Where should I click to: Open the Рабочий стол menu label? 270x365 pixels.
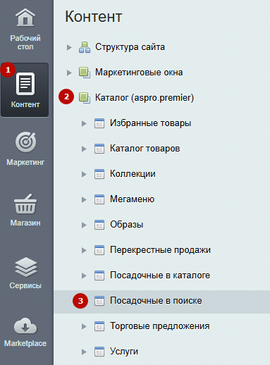point(25,42)
